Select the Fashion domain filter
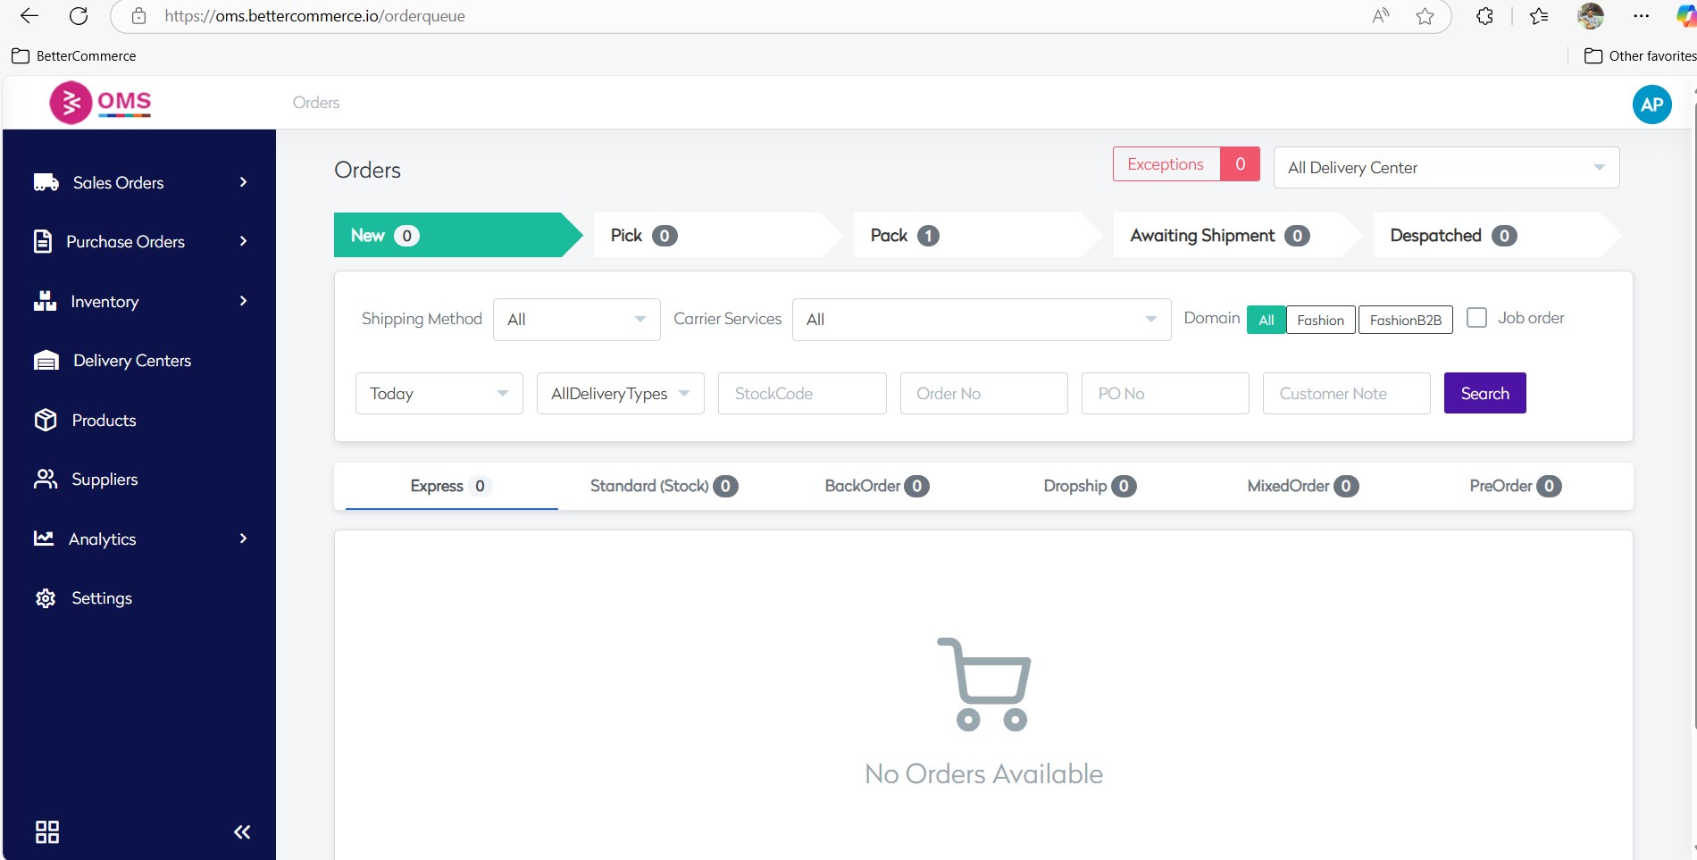This screenshot has width=1697, height=860. click(1320, 320)
